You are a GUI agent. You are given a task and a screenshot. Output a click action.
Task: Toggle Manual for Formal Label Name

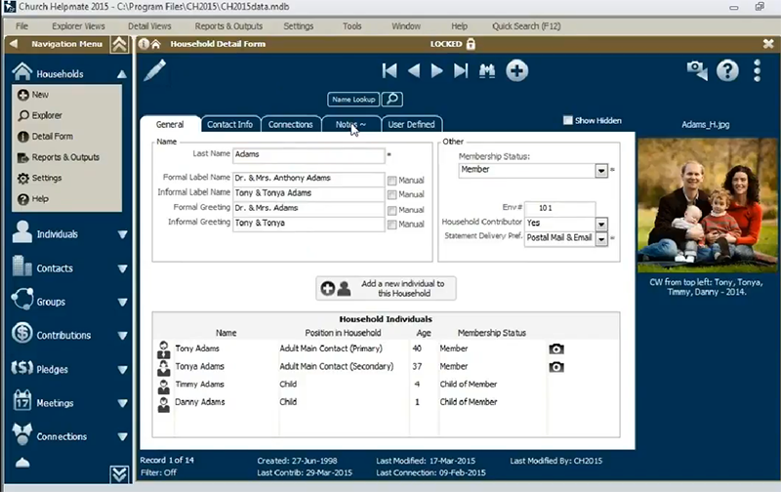(392, 181)
